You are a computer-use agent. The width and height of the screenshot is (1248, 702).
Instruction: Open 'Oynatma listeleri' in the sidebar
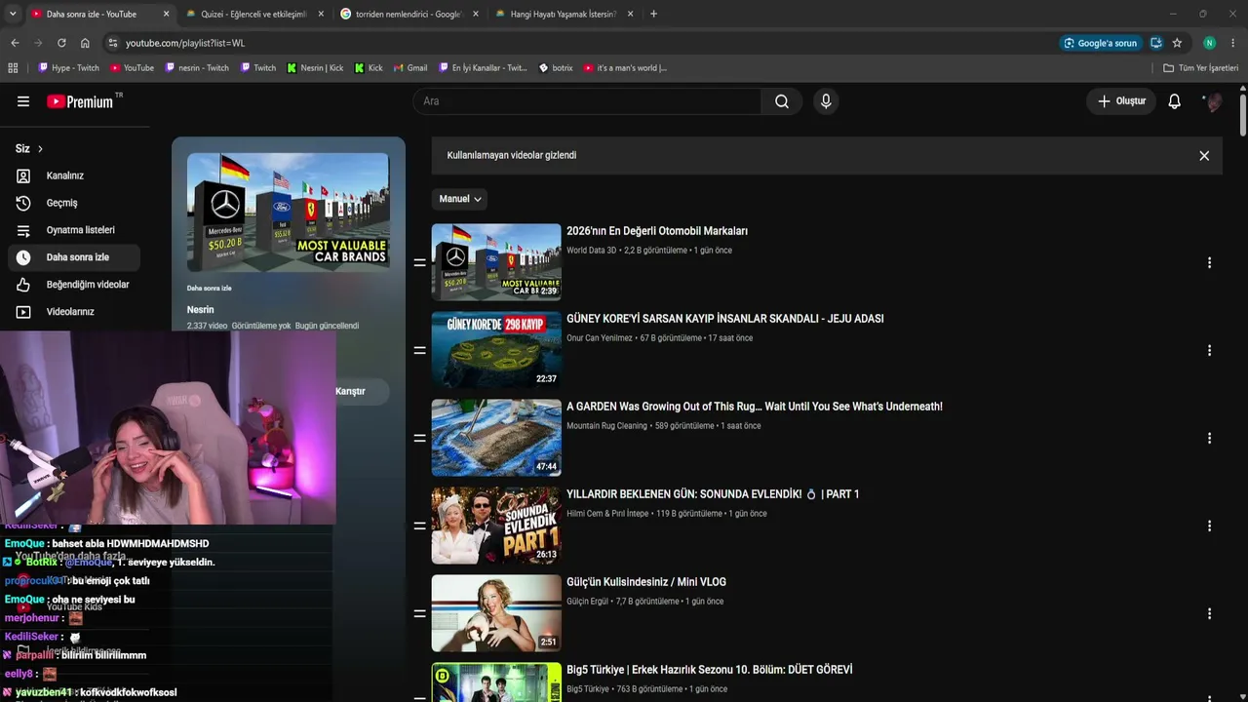pyautogui.click(x=74, y=230)
